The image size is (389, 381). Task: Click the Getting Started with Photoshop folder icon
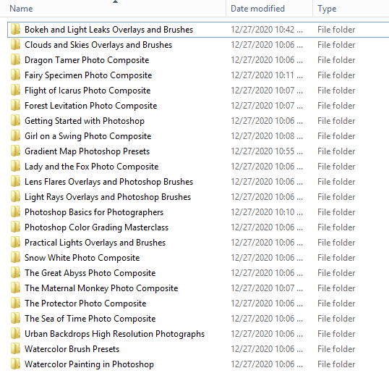coord(15,120)
